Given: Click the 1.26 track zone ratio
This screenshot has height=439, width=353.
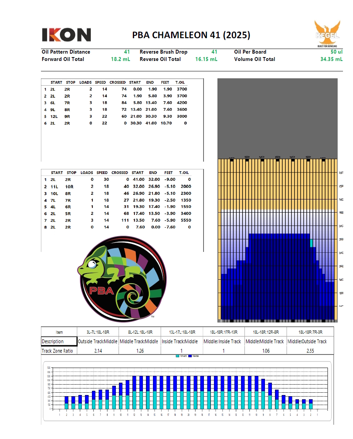Looking at the screenshot, I should (x=140, y=351).
